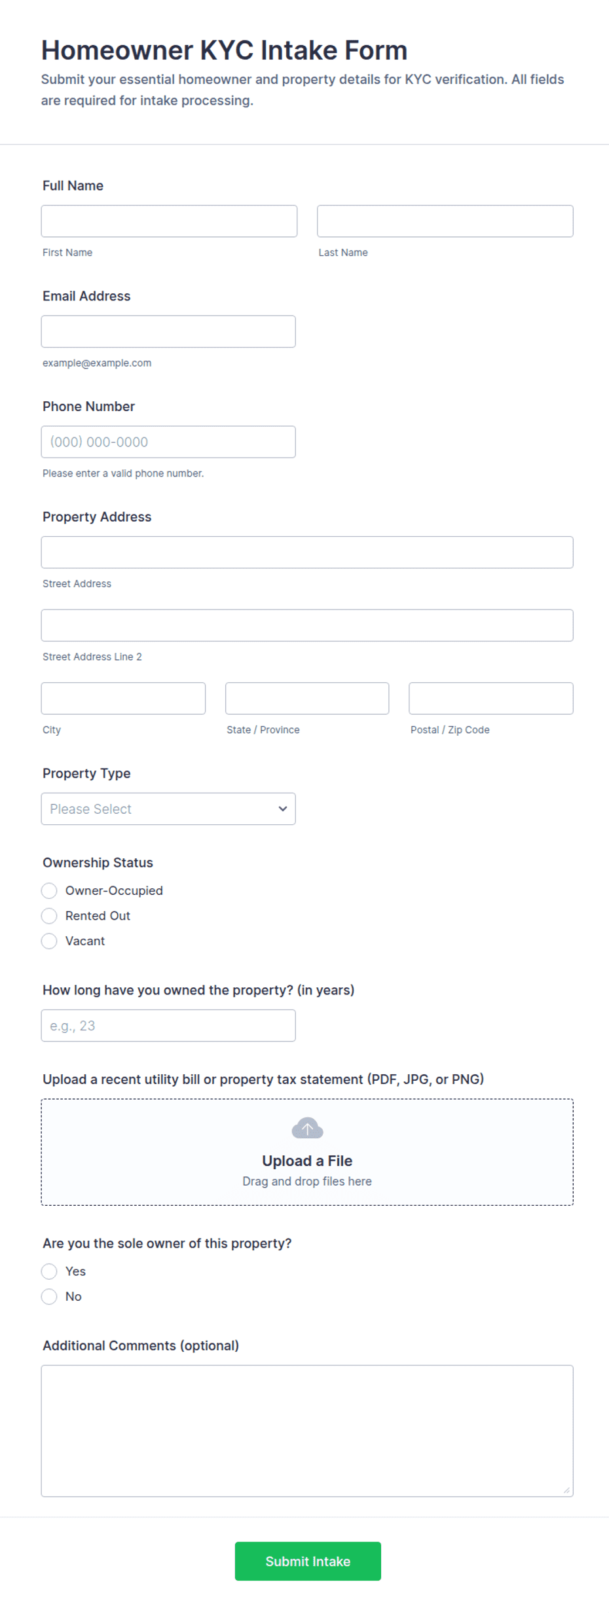
Task: Choose Rented Out ownership status
Action: pyautogui.click(x=49, y=916)
